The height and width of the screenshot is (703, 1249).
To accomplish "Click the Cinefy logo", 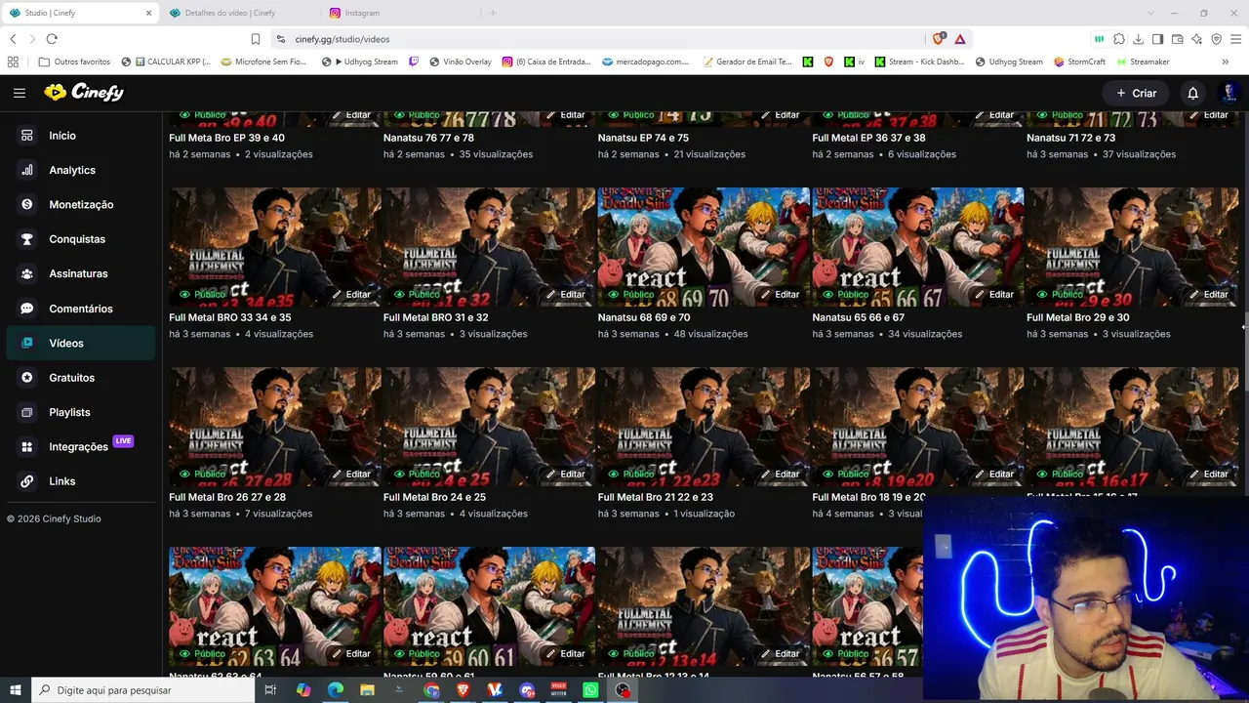I will 84,92.
